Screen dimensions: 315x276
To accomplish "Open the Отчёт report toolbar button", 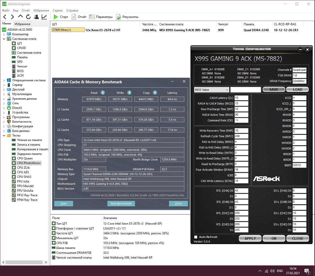I will click(79, 17).
